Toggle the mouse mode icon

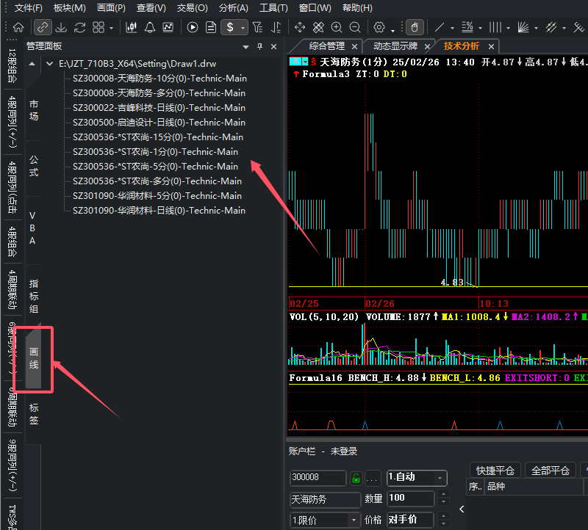click(x=415, y=27)
